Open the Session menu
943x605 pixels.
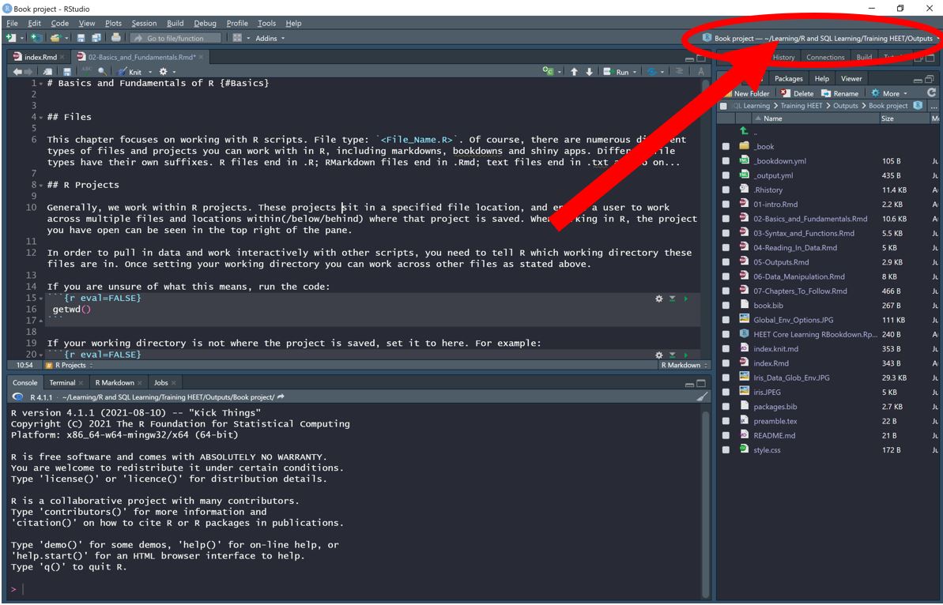[144, 23]
